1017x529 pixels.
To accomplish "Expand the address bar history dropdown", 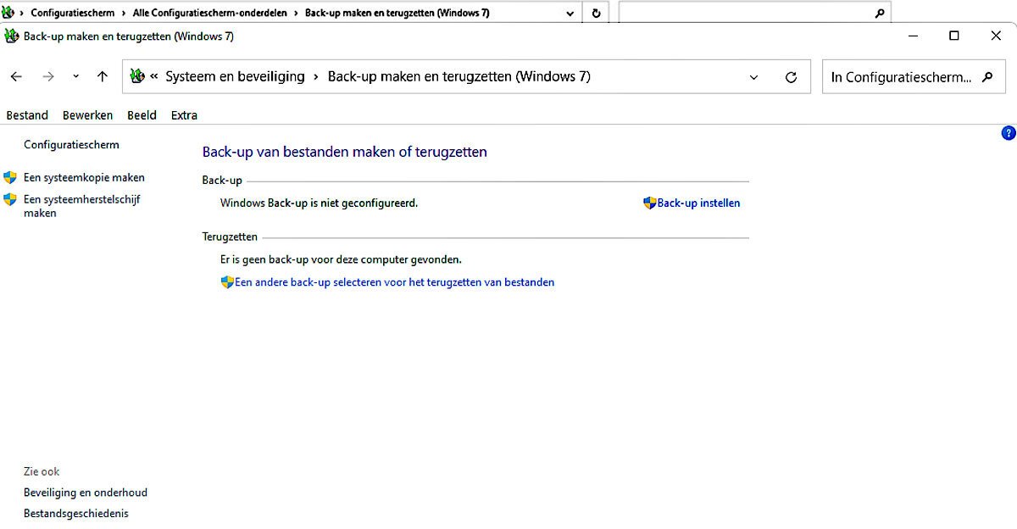I will pos(753,77).
